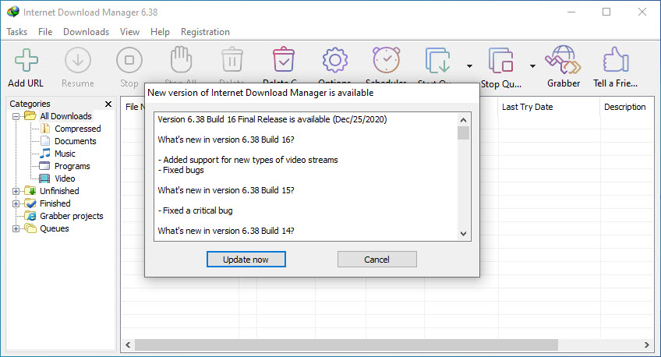Select the Documents category
661x357 pixels.
[76, 141]
